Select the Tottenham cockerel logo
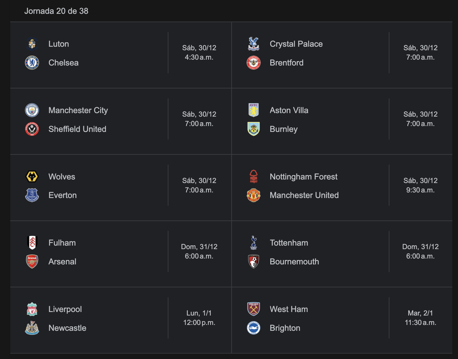This screenshot has width=458, height=359. 253,243
